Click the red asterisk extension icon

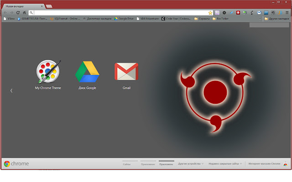(x=238, y=13)
